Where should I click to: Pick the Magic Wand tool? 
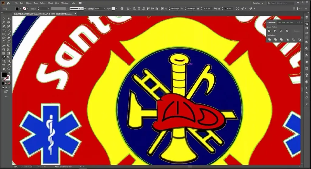(4, 22)
